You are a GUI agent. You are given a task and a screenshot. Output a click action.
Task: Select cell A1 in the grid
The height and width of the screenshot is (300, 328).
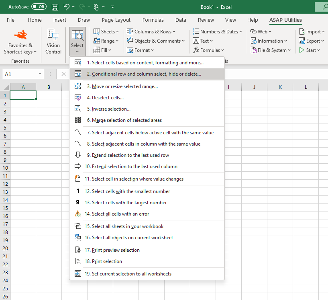(23, 95)
